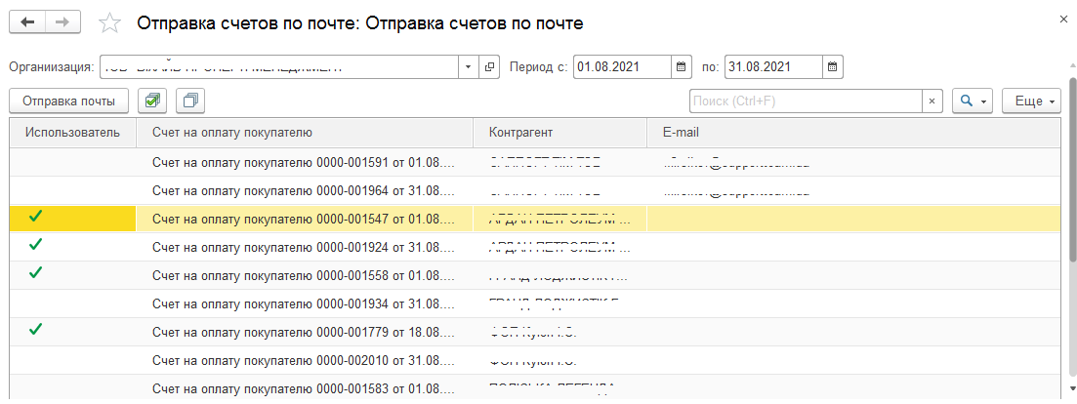Uncheck the invoice 0000-001547 row checkmark
This screenshot has width=1077, height=404.
36,217
